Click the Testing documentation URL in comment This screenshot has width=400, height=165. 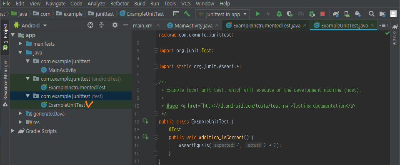pos(246,106)
